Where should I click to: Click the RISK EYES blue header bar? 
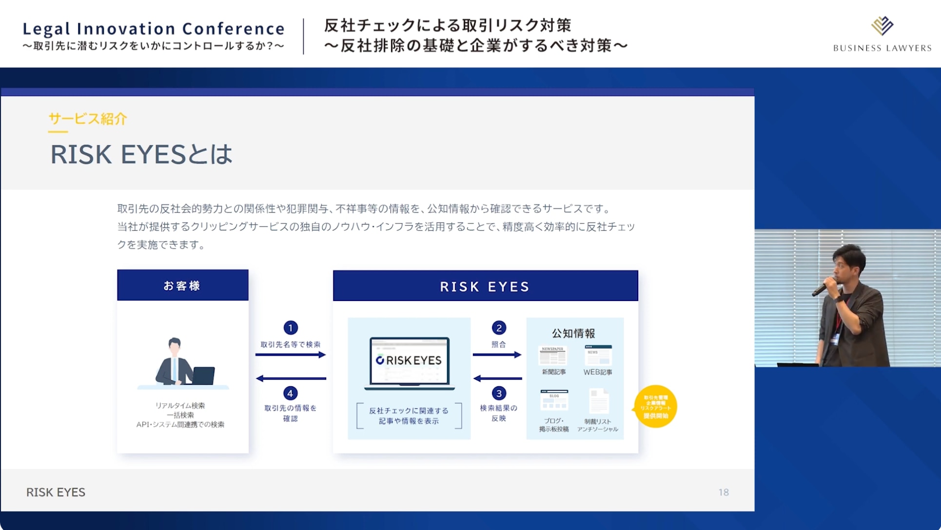click(485, 286)
